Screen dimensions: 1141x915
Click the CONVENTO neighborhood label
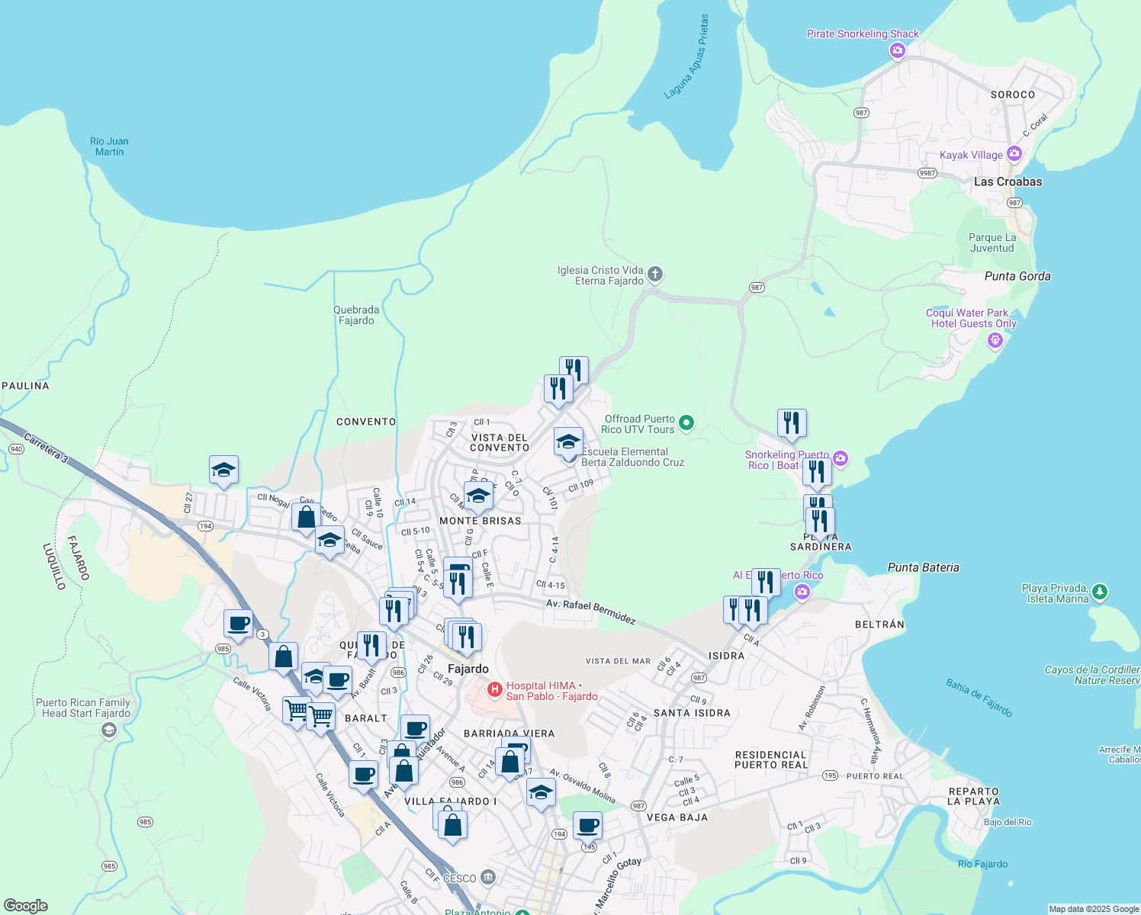tap(366, 422)
